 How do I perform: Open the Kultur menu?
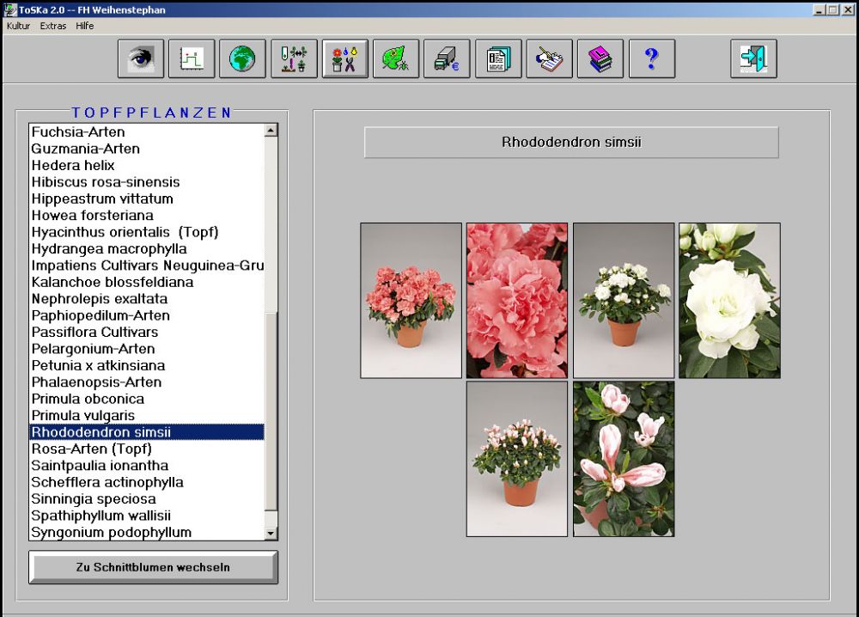tap(18, 26)
